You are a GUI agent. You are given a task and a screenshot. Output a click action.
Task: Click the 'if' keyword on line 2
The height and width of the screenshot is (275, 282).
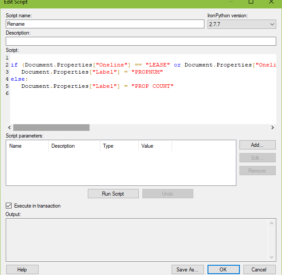[14, 65]
